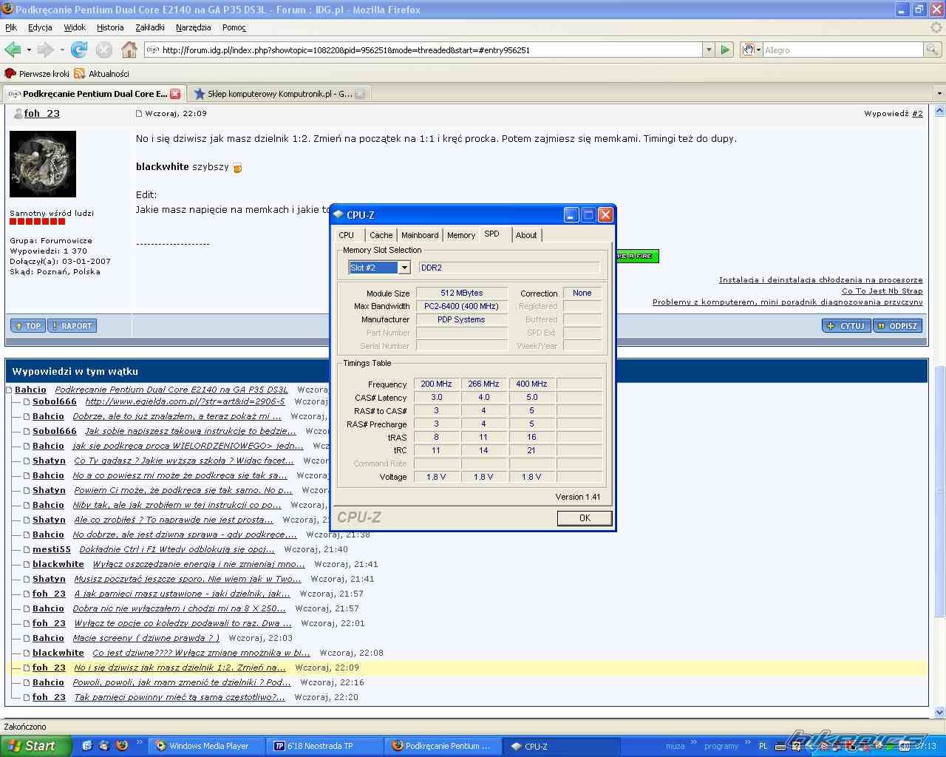Open the Aktualności RSS feed bookmark

pyautogui.click(x=102, y=74)
